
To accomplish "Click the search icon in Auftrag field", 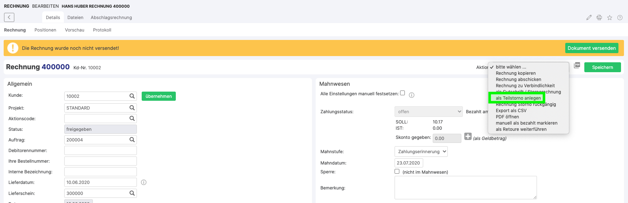I will point(132,140).
